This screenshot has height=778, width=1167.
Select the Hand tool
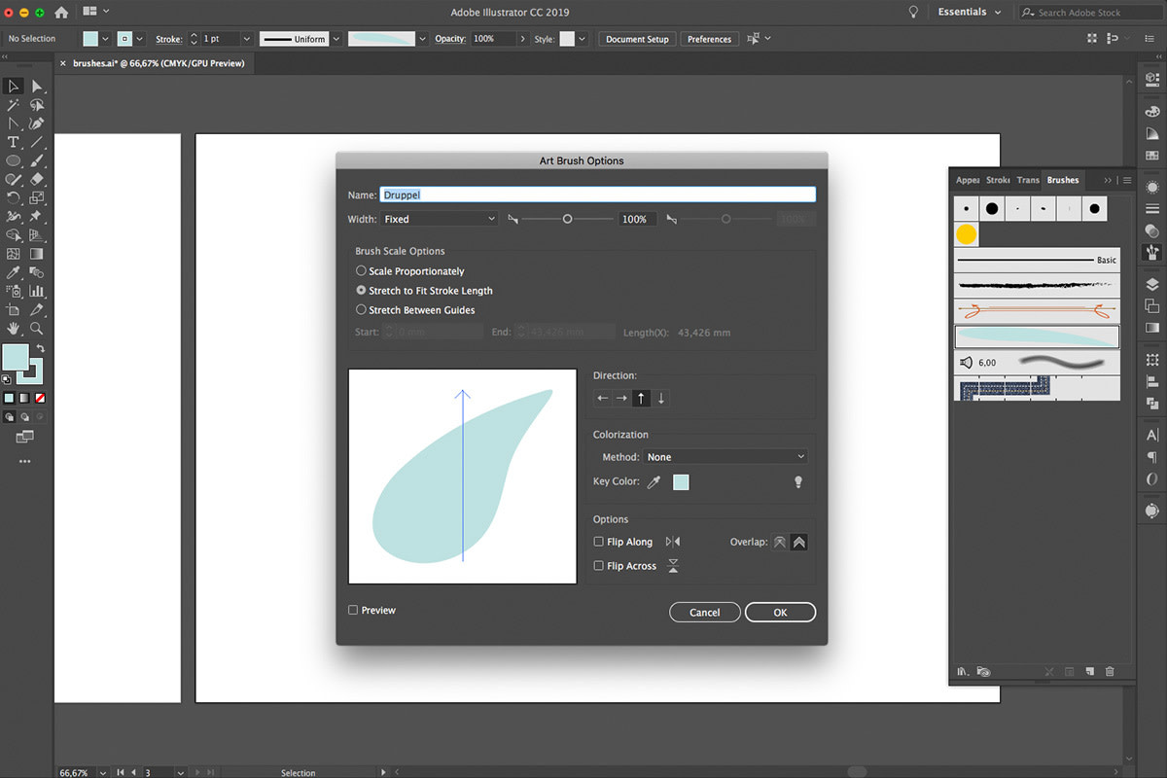[x=14, y=328]
